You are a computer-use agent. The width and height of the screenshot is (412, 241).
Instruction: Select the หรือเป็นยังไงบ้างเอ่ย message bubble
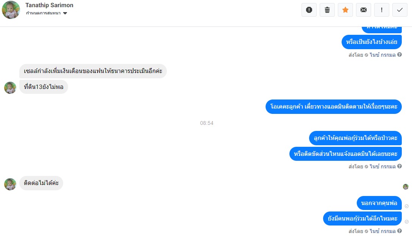(372, 42)
